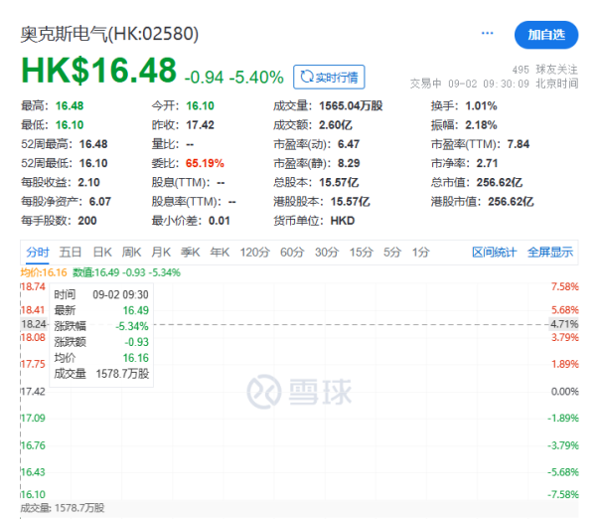596x519 pixels.
Task: Click 货币单位 value HKD
Action: pos(342,221)
